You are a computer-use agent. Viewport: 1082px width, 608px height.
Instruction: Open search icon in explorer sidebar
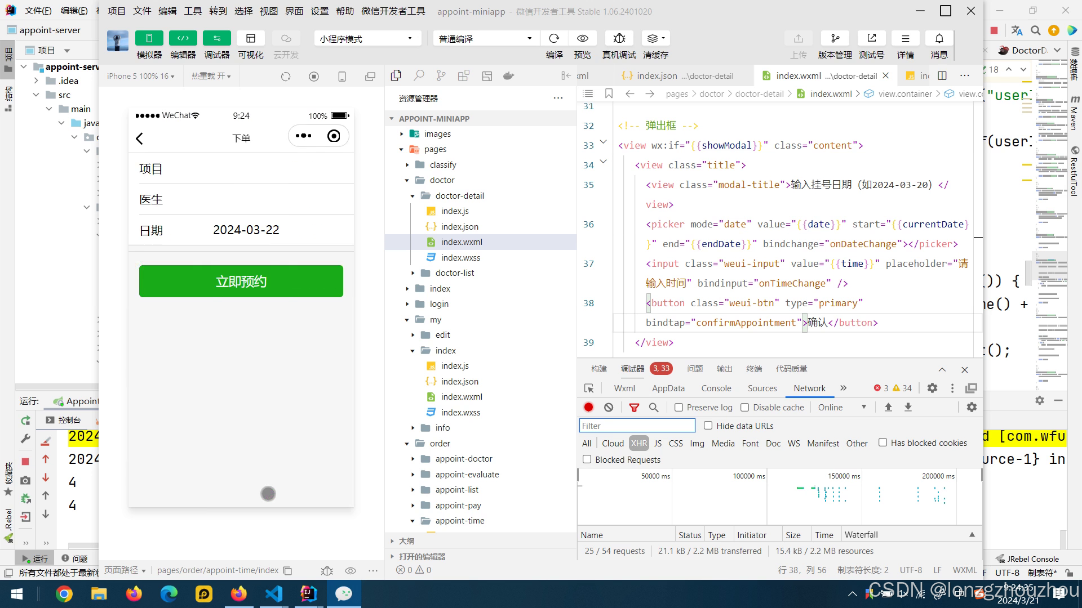(x=419, y=76)
